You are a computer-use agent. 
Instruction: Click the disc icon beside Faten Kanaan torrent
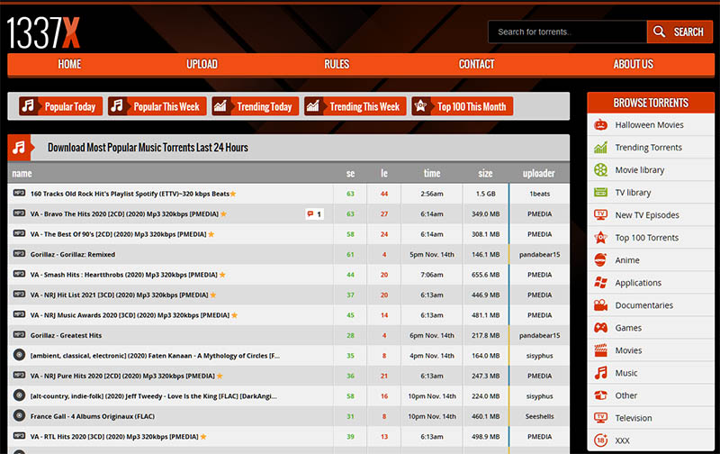pos(19,355)
